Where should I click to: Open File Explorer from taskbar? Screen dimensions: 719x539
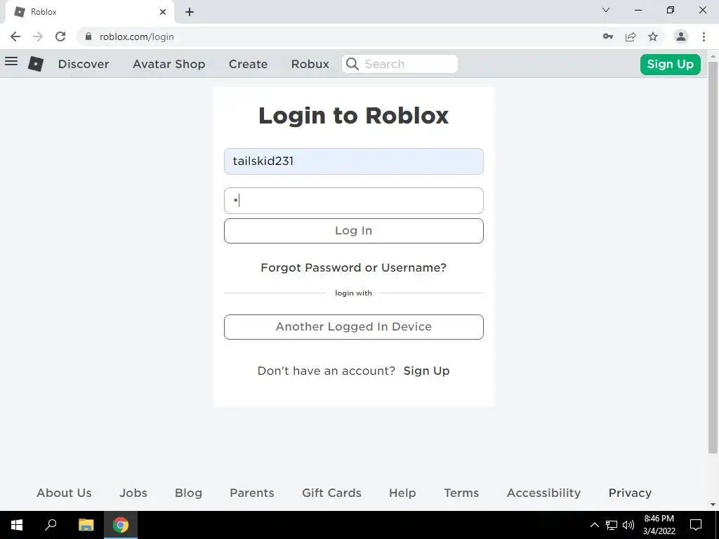pos(86,525)
